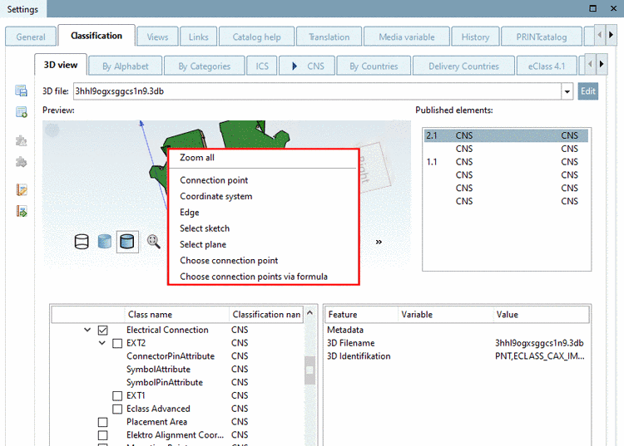
Task: Select the By Countries sub-tab
Action: [374, 66]
